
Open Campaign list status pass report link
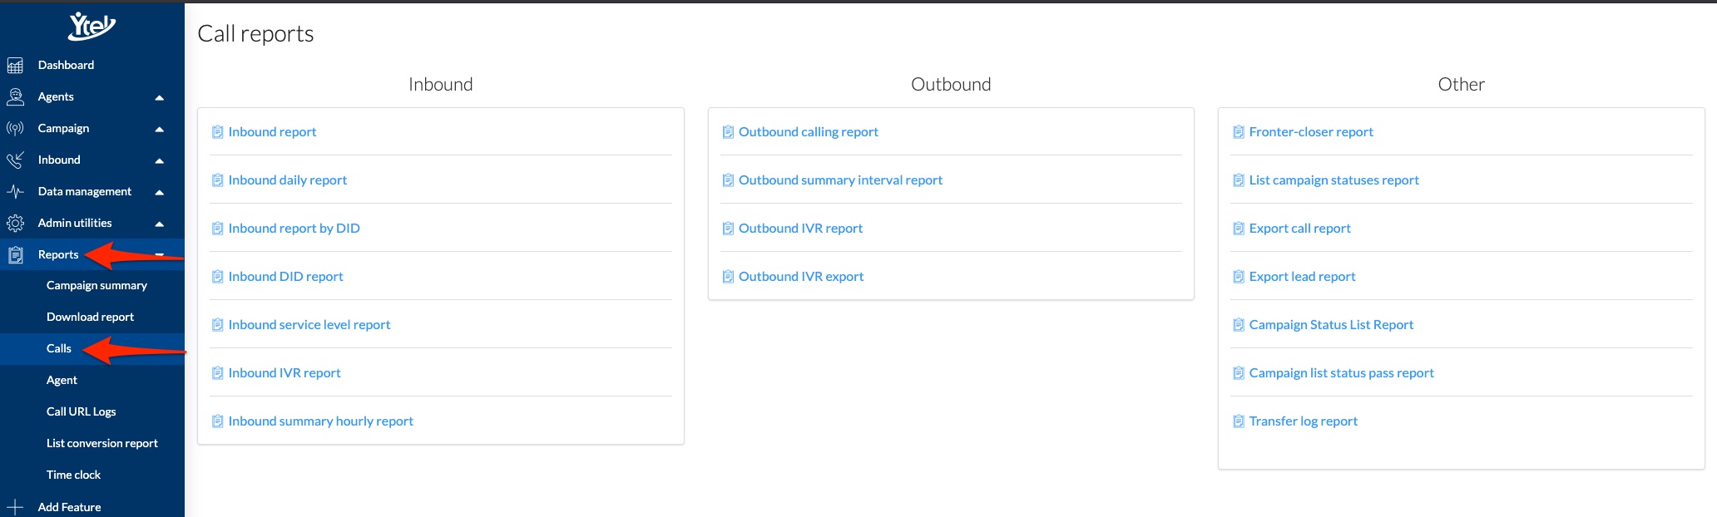[x=1341, y=372]
